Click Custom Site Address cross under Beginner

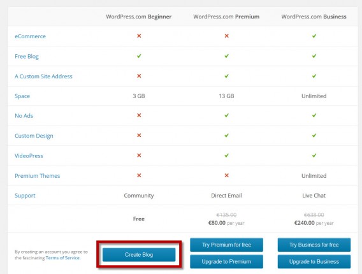(x=139, y=76)
